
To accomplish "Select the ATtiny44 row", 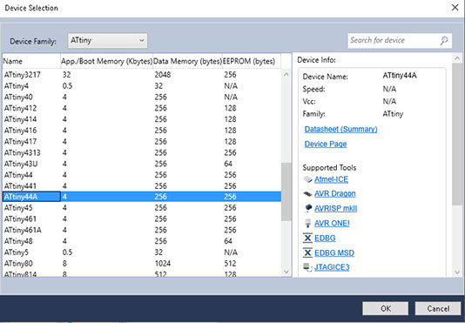I will pyautogui.click(x=142, y=175).
